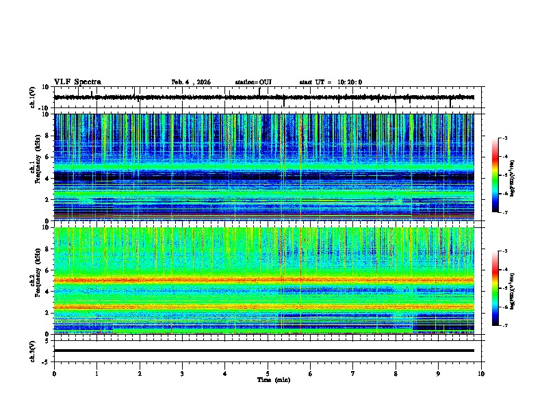Click the time axis tick label '10'

pyautogui.click(x=481, y=374)
